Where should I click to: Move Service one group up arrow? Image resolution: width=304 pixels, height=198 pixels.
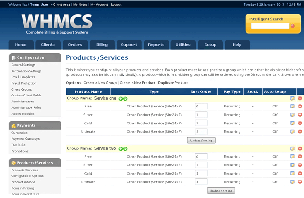121,99
